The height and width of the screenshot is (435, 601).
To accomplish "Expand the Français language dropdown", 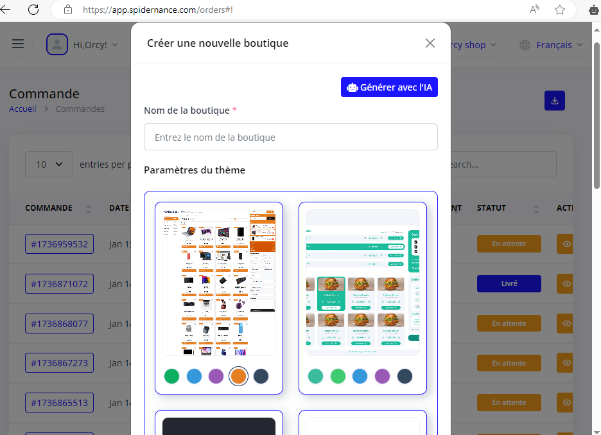I will click(551, 45).
